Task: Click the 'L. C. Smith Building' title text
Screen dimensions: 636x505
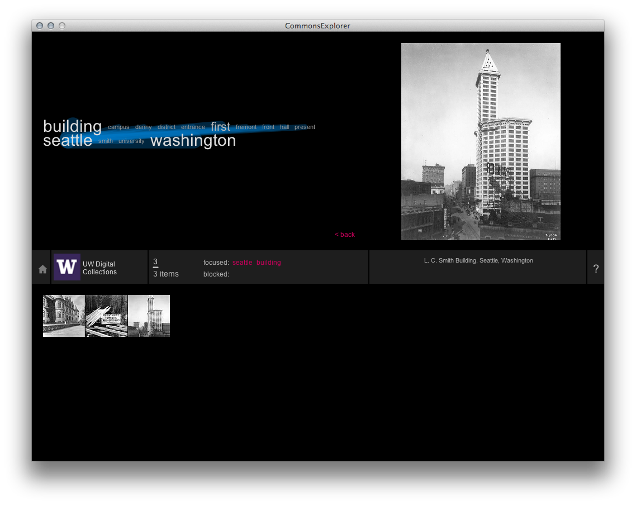Action: pos(478,260)
